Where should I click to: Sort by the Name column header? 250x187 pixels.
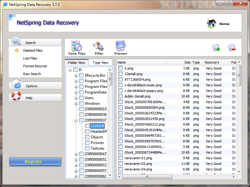141,62
